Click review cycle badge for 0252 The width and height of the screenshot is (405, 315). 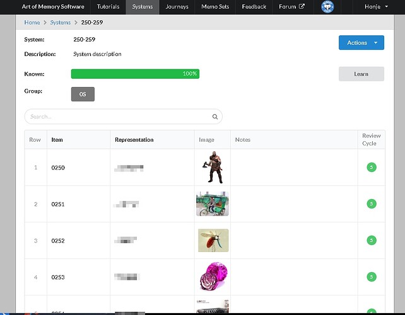372,241
